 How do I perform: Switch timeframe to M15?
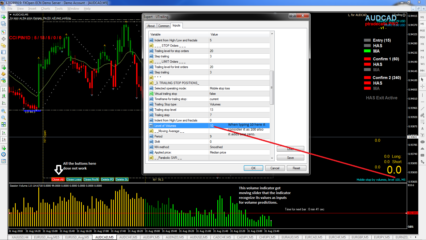point(422,31)
